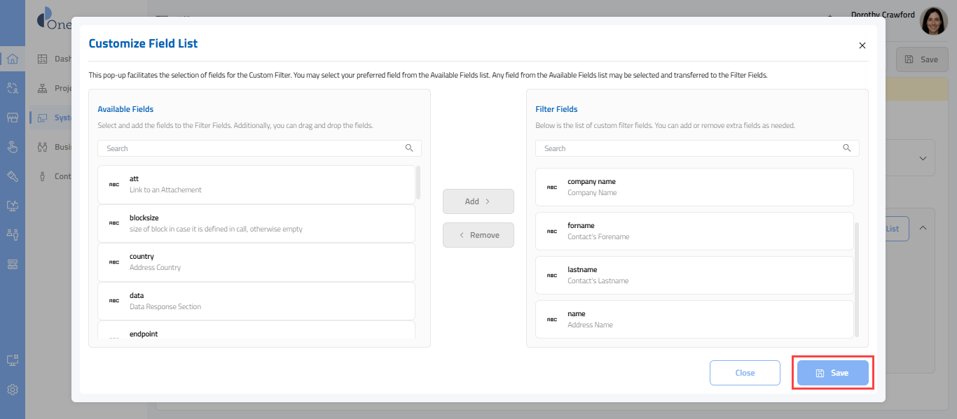Click the Available Fields list scrollbar
Image resolution: width=957 pixels, height=419 pixels.
point(418,183)
